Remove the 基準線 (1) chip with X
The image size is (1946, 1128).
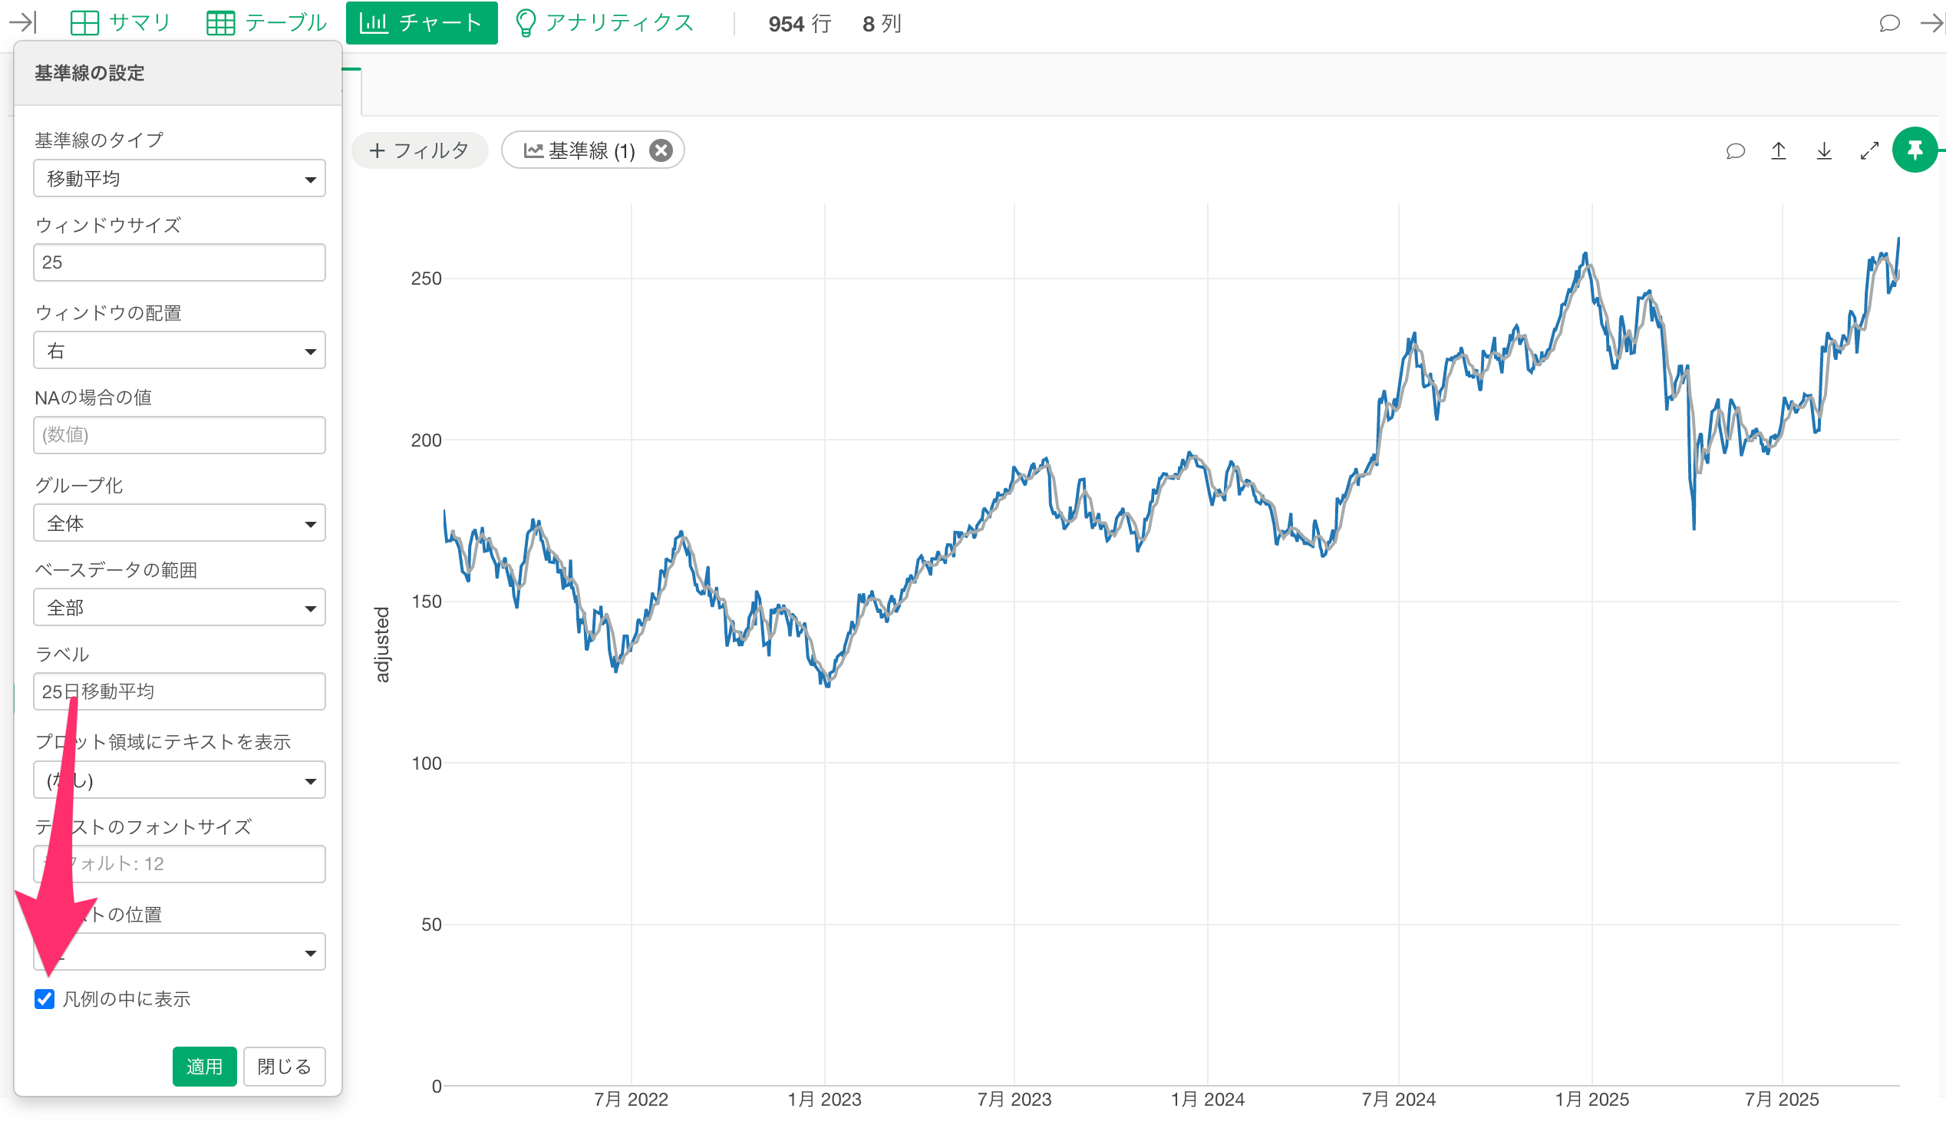(660, 150)
